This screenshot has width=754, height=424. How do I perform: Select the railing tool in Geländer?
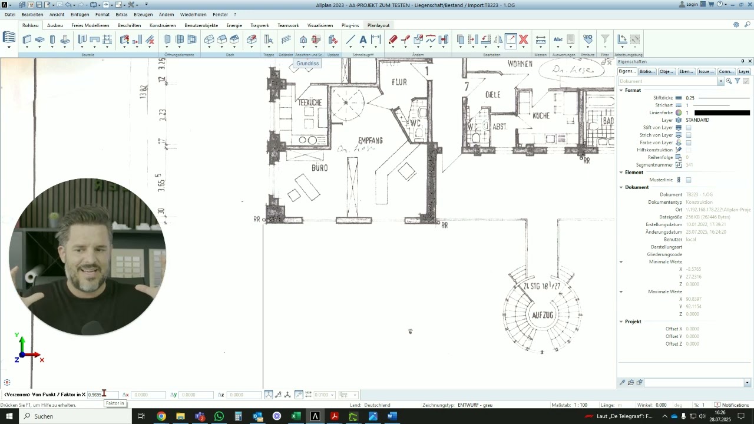[286, 39]
